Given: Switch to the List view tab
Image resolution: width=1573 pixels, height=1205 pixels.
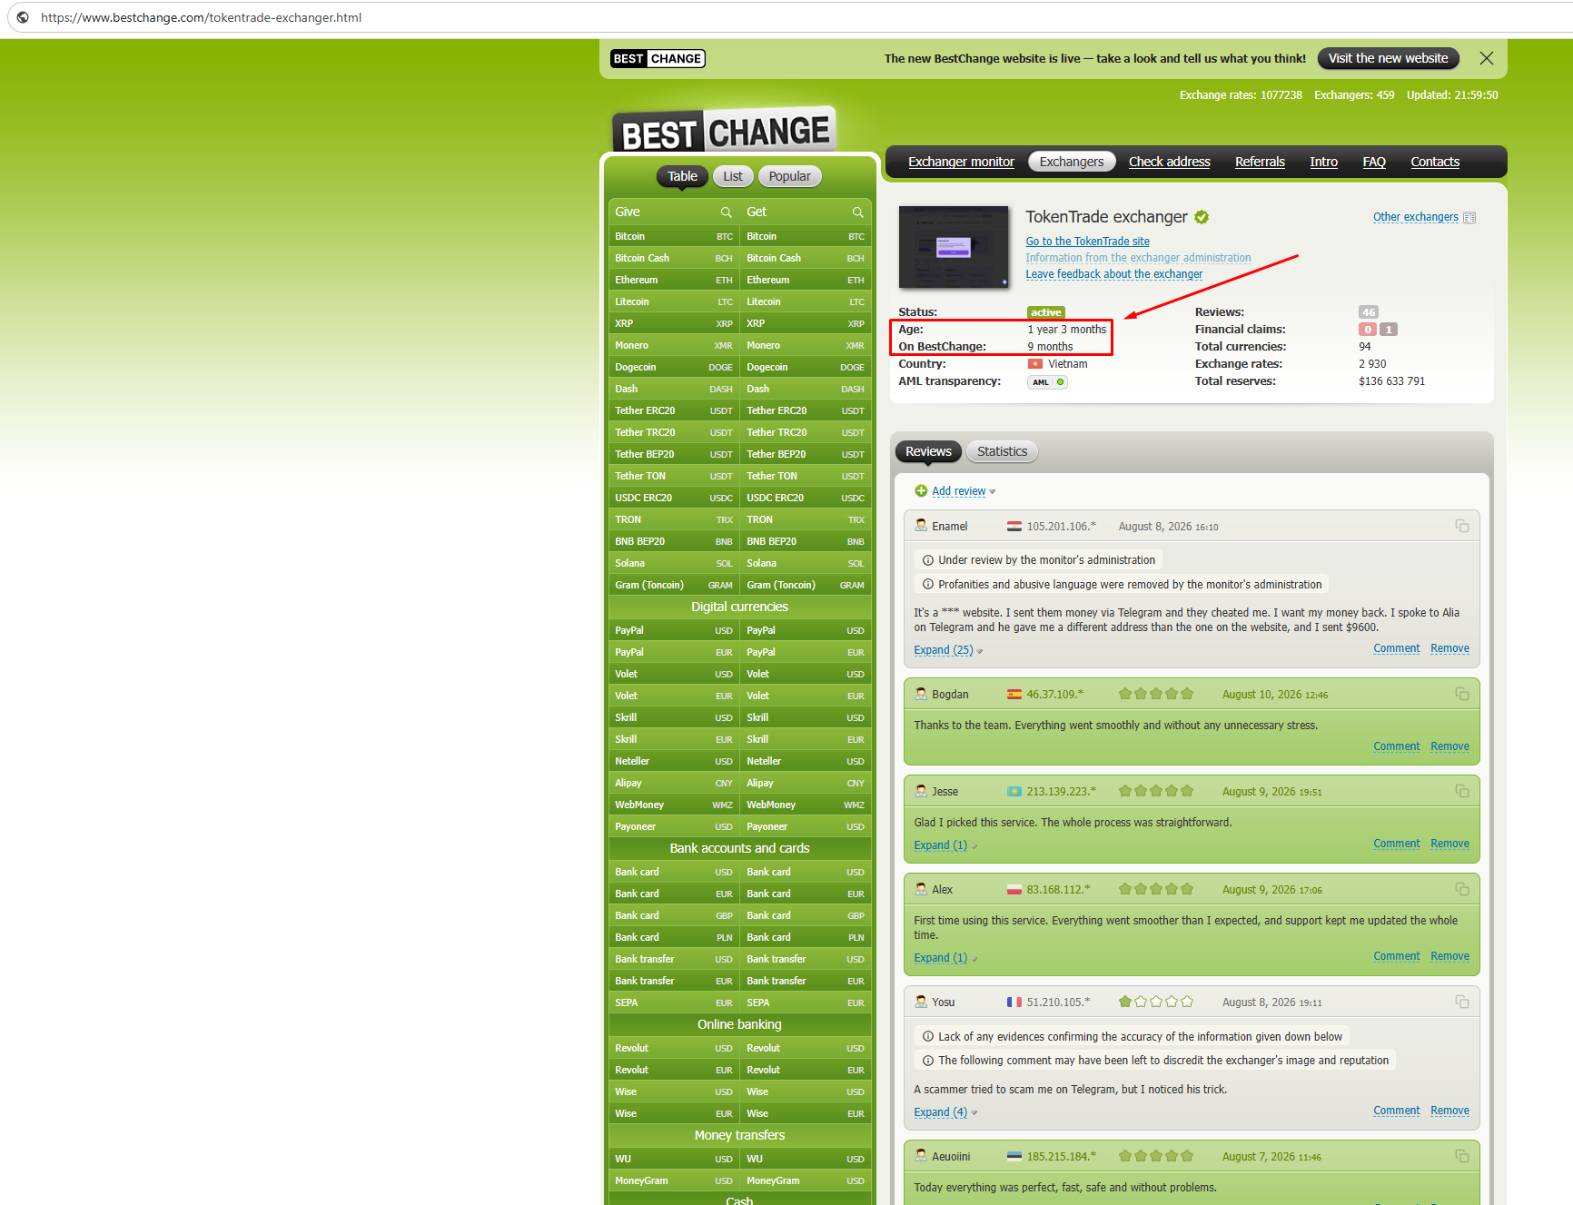Looking at the screenshot, I should [x=733, y=176].
